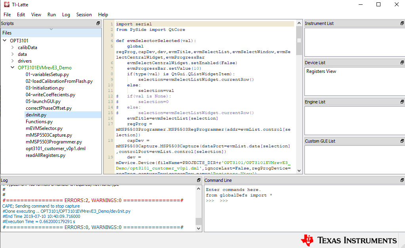Select correctPhaseOffset.py script

pos(49,108)
